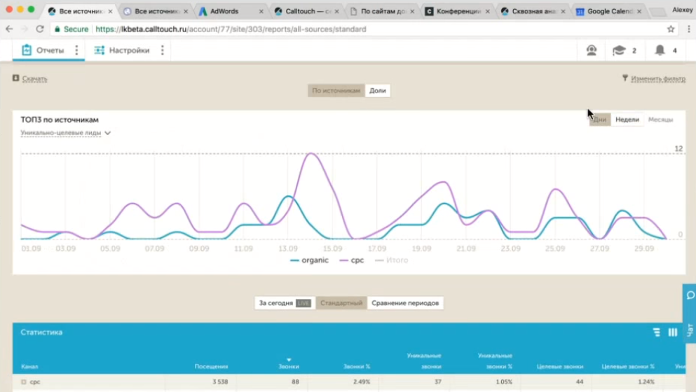Bookmark page with the star icon
This screenshot has height=392, width=696.
click(x=671, y=29)
